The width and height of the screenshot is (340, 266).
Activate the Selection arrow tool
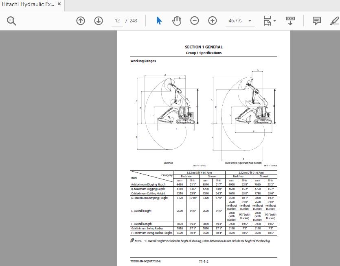[x=159, y=20]
